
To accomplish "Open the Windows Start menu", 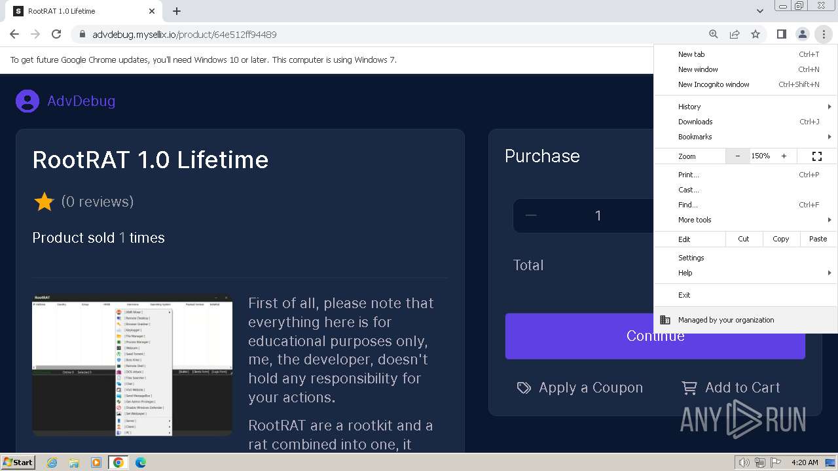I will [18, 462].
